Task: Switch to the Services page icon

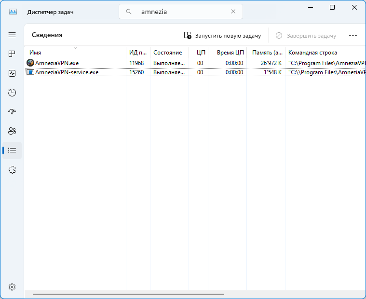Action: pos(12,170)
